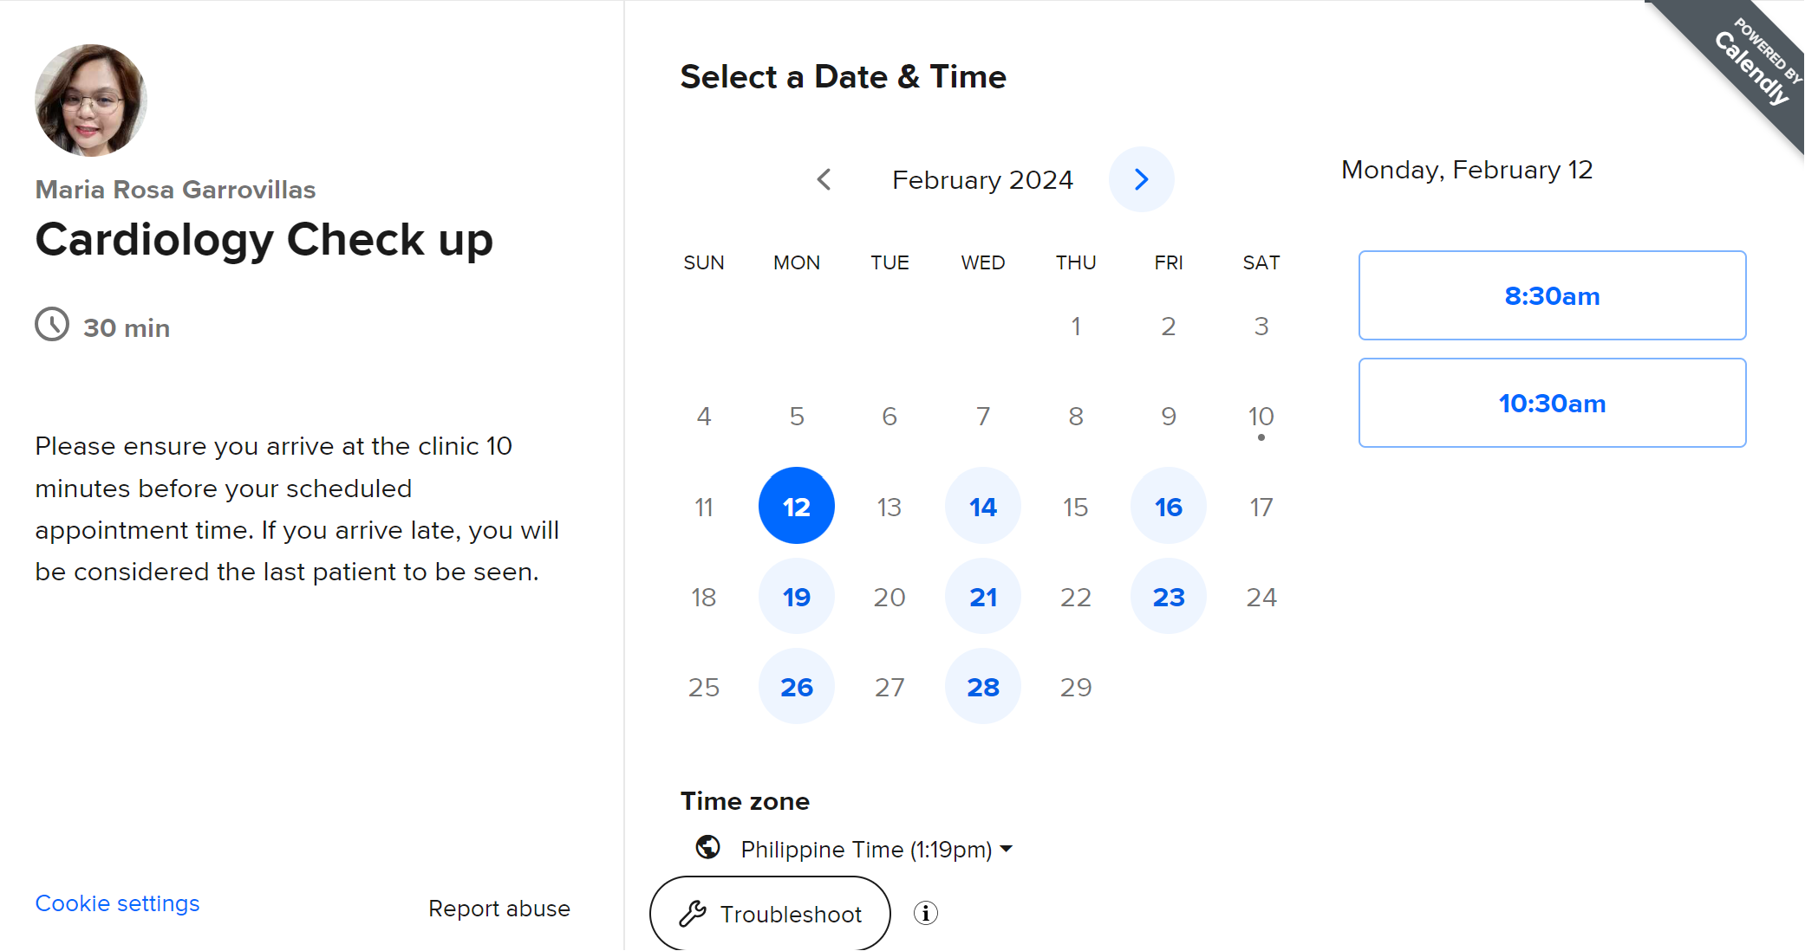This screenshot has height=951, width=1805.
Task: Select February 26 on the calendar
Action: [x=796, y=687]
